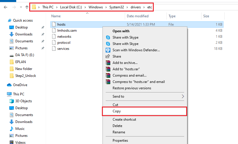Expand the Send to submenu arrow
The width and height of the screenshot is (238, 144).
coord(183,96)
